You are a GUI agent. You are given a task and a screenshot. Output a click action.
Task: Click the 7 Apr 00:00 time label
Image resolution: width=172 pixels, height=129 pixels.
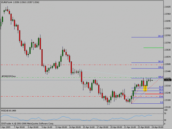coord(19,127)
